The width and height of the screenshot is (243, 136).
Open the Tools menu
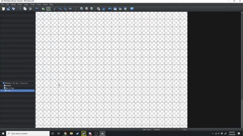(39, 5)
